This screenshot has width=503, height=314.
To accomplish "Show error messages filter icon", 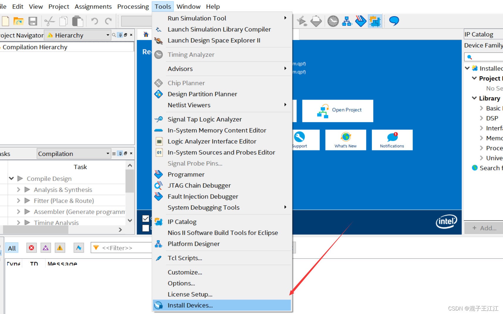I will [31, 248].
